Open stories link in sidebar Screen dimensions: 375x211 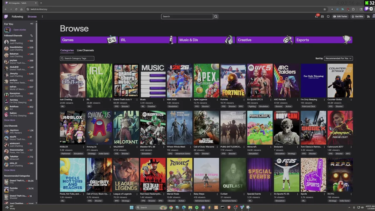20,30
